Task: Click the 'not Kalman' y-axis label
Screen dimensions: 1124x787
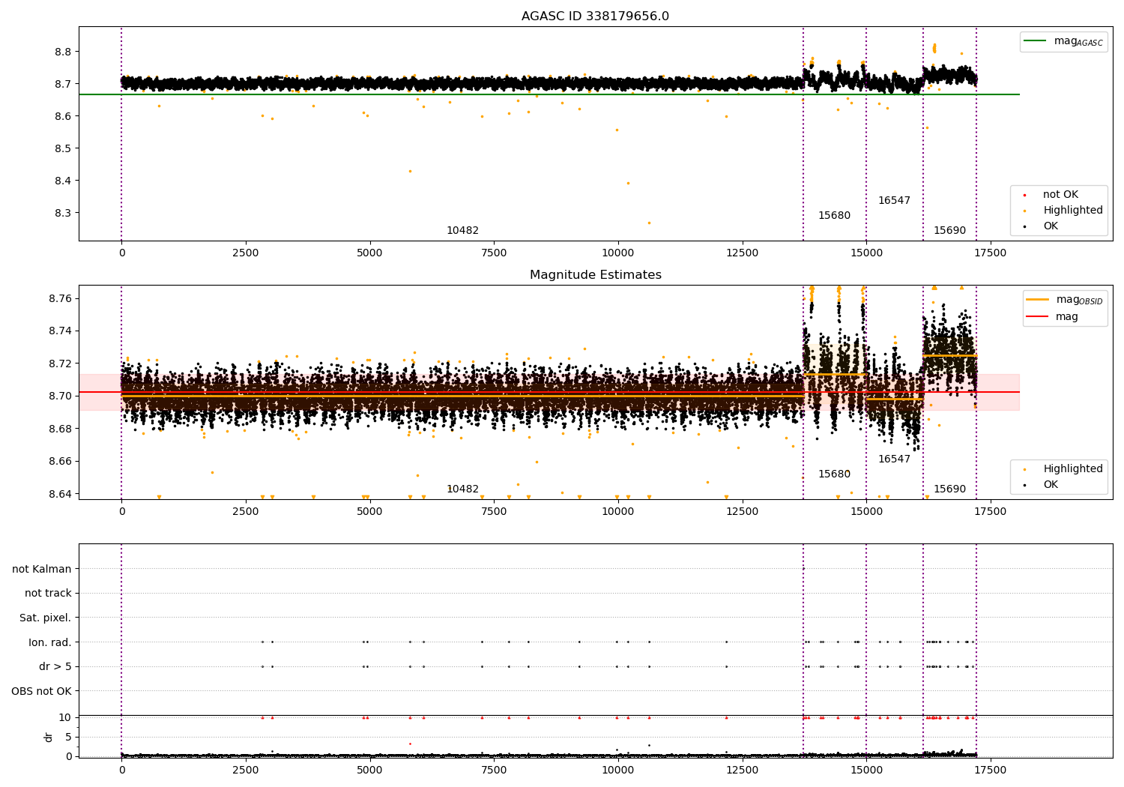Action: point(42,570)
